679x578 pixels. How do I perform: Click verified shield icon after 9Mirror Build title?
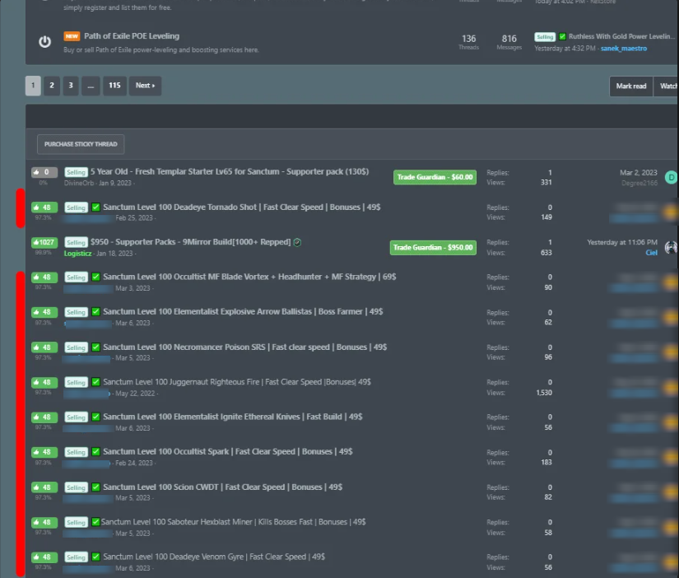pyautogui.click(x=297, y=242)
